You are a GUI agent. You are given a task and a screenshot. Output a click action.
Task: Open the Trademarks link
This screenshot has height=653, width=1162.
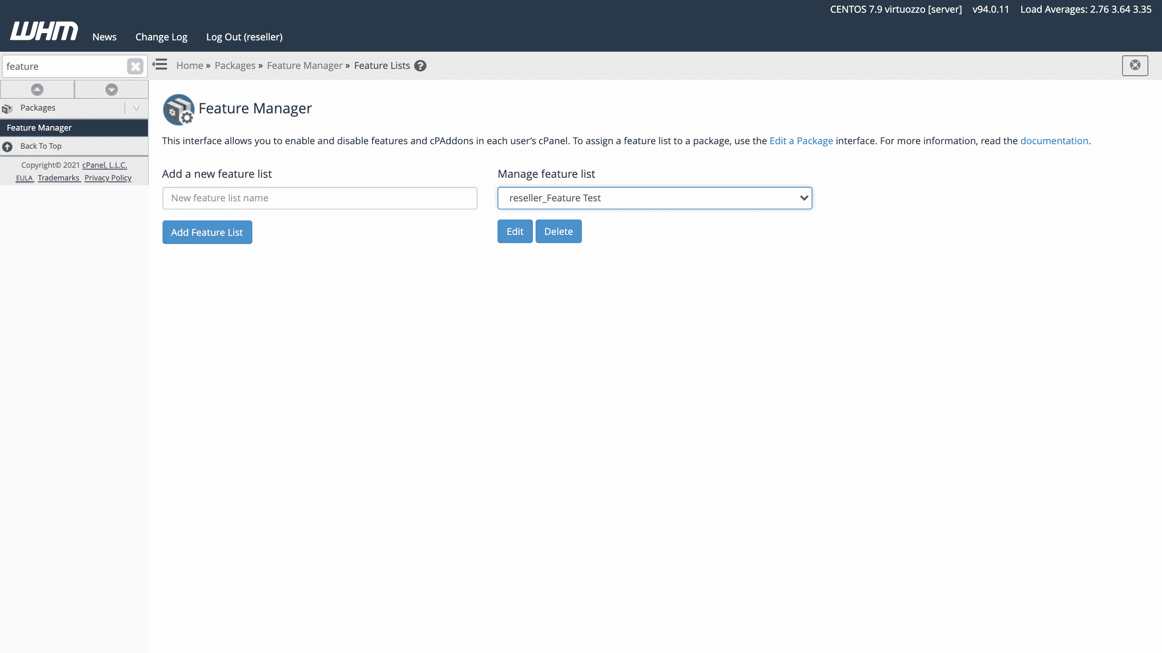(59, 178)
